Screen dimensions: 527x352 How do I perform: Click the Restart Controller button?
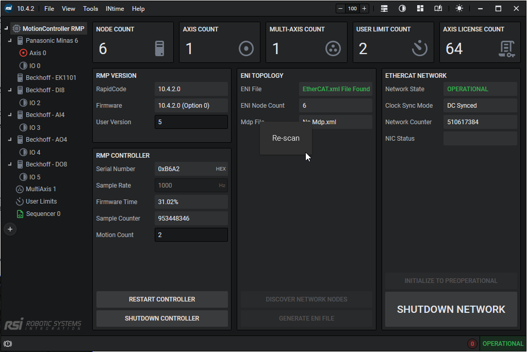click(x=162, y=299)
